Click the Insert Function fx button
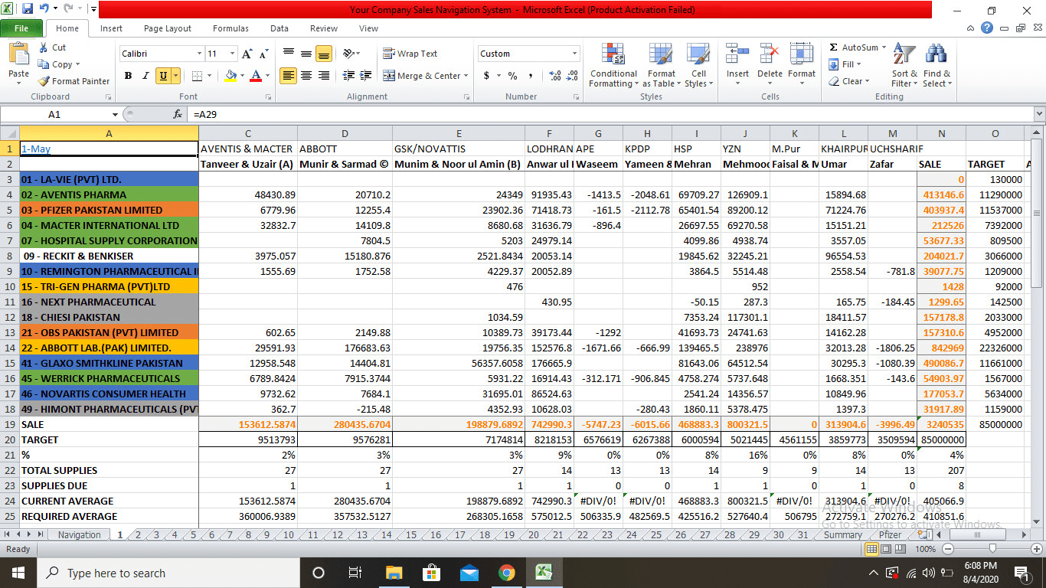 [178, 114]
